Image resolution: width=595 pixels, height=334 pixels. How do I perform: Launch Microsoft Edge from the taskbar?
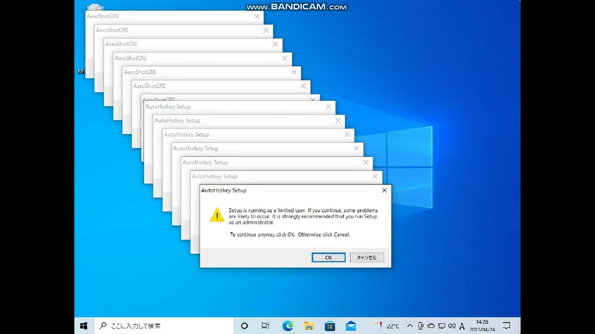coord(288,326)
